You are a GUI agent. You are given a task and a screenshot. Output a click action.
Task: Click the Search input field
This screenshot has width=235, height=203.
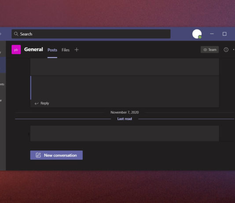click(x=91, y=34)
